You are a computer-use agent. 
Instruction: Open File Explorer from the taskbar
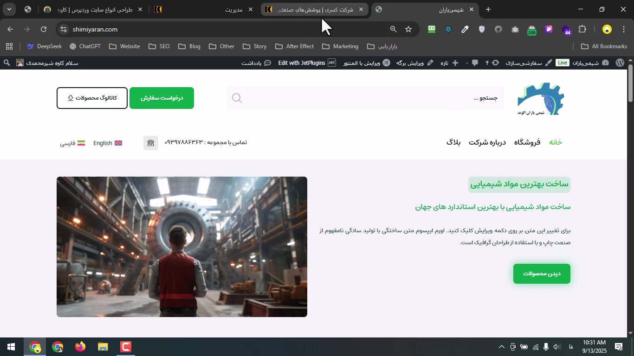tap(103, 347)
